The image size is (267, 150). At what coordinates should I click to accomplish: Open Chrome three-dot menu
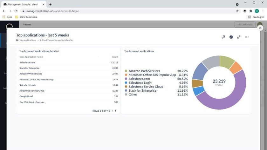pyautogui.click(x=263, y=11)
